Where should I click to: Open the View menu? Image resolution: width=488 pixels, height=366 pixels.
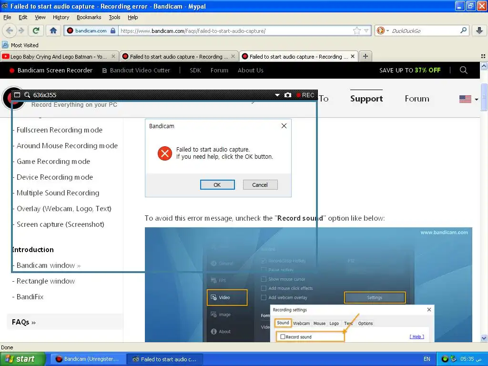click(40, 17)
